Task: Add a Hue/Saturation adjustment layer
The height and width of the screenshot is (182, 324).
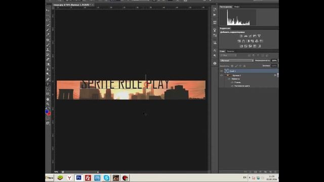Action: pyautogui.click(x=239, y=41)
